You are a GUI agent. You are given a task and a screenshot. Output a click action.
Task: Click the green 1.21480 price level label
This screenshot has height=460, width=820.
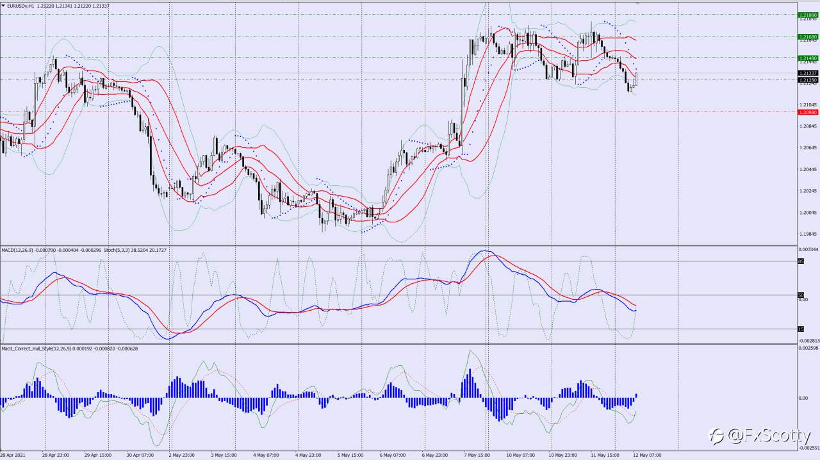point(807,58)
